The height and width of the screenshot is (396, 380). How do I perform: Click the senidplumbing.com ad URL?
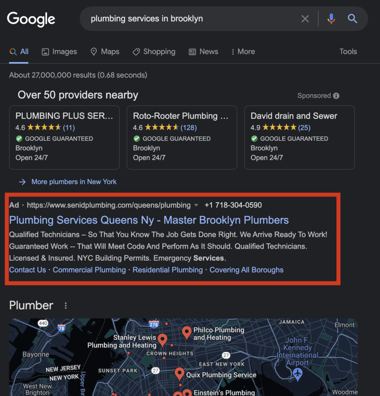[109, 205]
